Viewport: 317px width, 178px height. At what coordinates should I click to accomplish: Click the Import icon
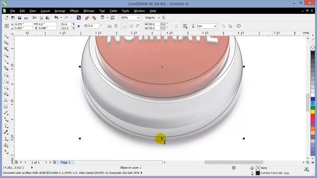tap(87, 18)
